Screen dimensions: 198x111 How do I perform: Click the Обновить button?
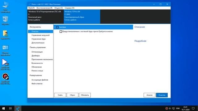pyautogui.click(x=85, y=95)
